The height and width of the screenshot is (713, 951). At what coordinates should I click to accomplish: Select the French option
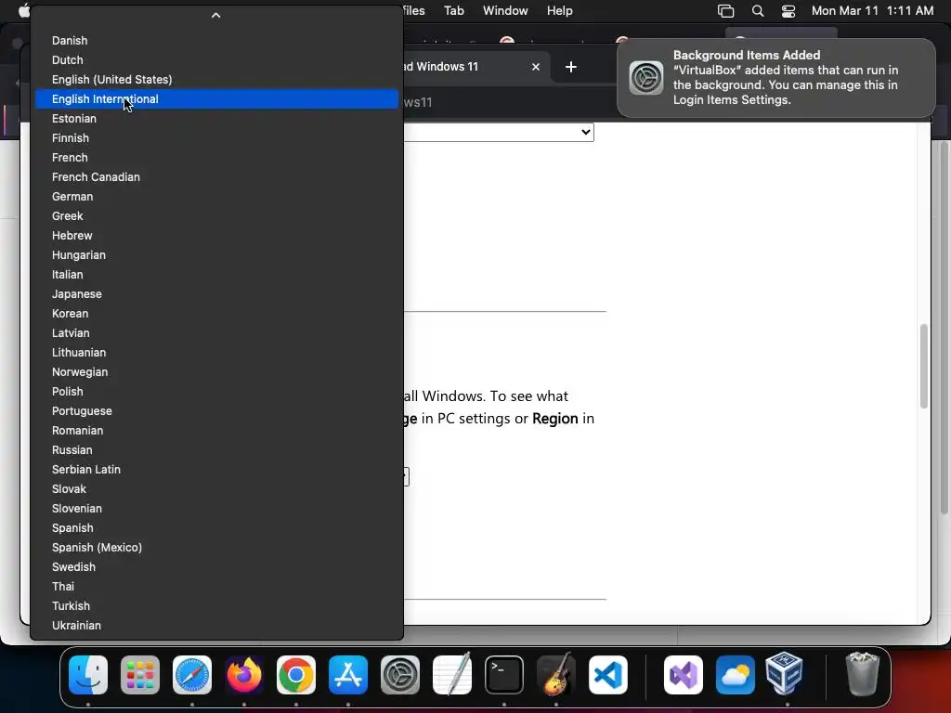point(216,158)
